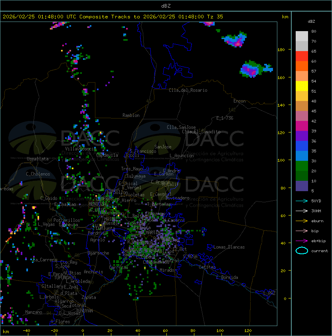Viewport: 332px width, 336px height.
Task: Click the 'V_Flores' map label
Action: 60,322
